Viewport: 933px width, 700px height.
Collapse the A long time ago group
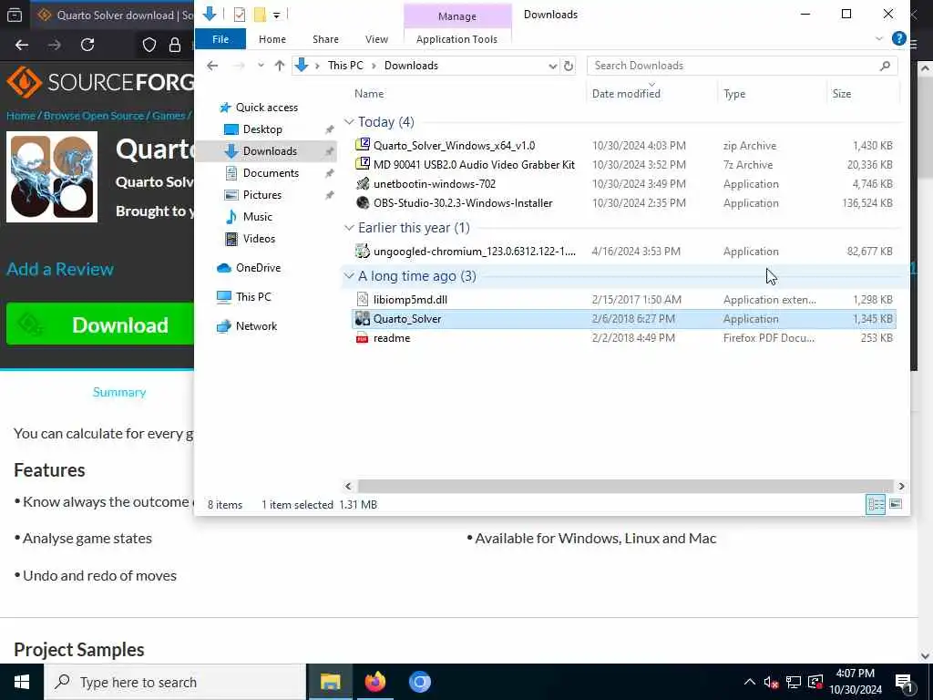coord(349,275)
